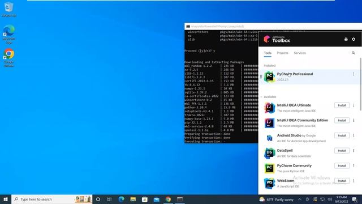Collapse the Available tools section
Image resolution: width=362 pixels, height=204 pixels.
261,97
